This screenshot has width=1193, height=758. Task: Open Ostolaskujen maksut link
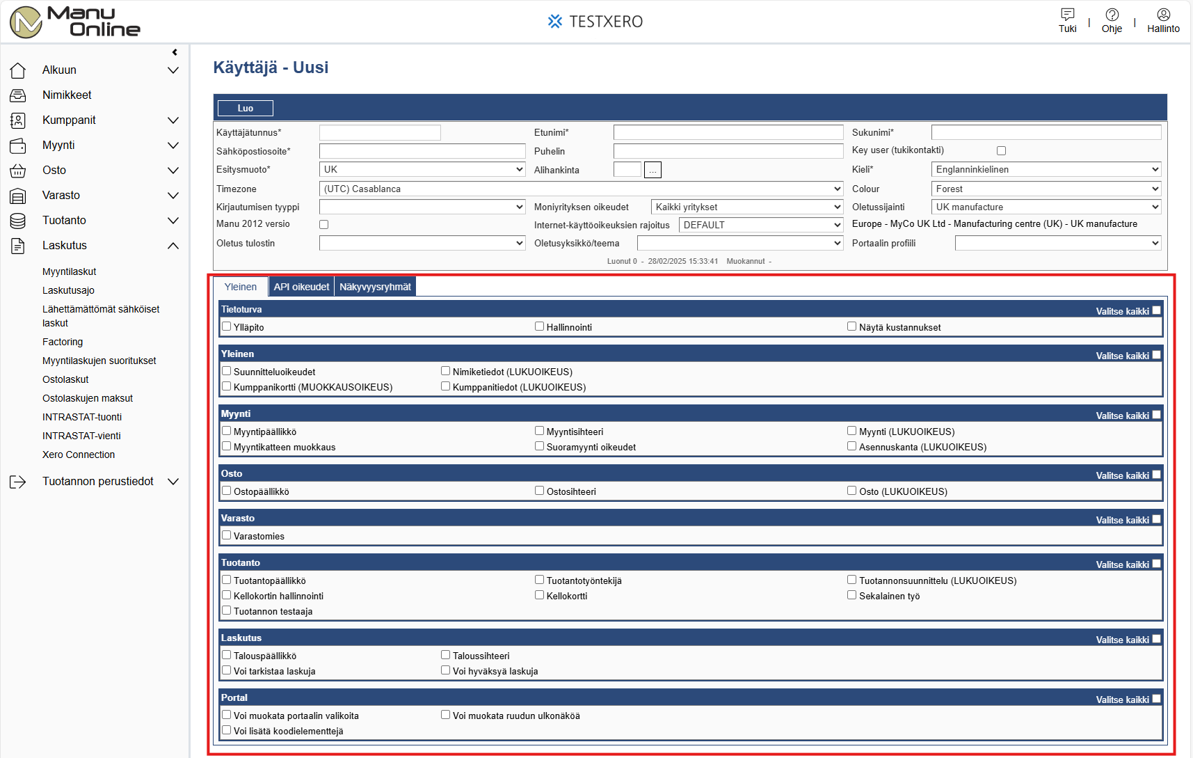pos(88,398)
